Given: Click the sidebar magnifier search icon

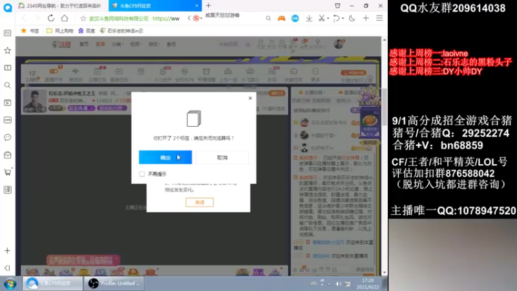Looking at the screenshot, I should click(7, 85).
